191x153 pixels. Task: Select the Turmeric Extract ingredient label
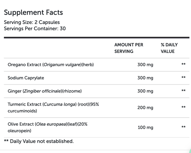[x=53, y=108]
